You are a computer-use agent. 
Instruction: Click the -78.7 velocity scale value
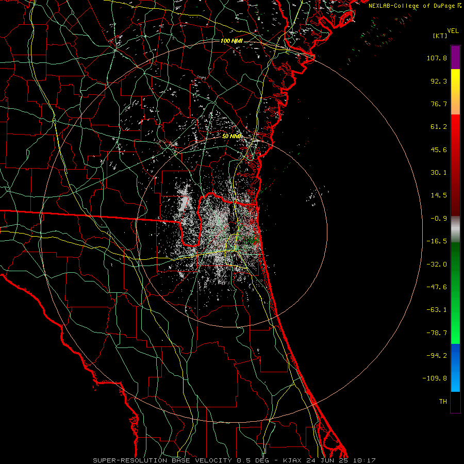[437, 333]
